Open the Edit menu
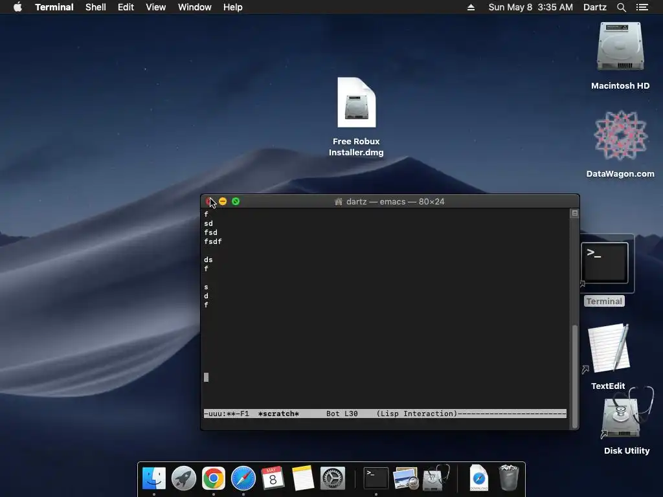Viewport: 663px width, 497px height. tap(126, 7)
